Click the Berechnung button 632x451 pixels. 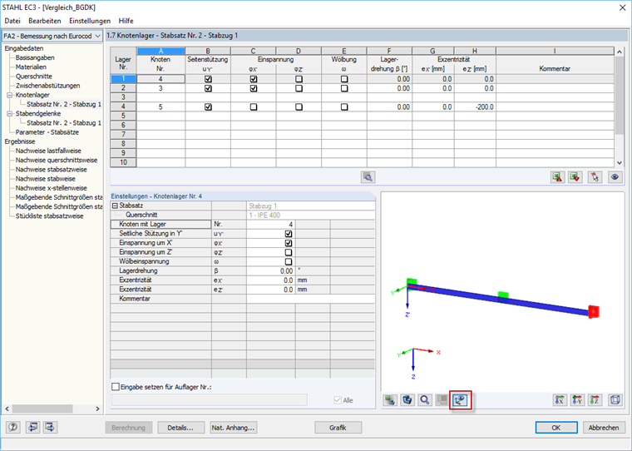pos(129,428)
